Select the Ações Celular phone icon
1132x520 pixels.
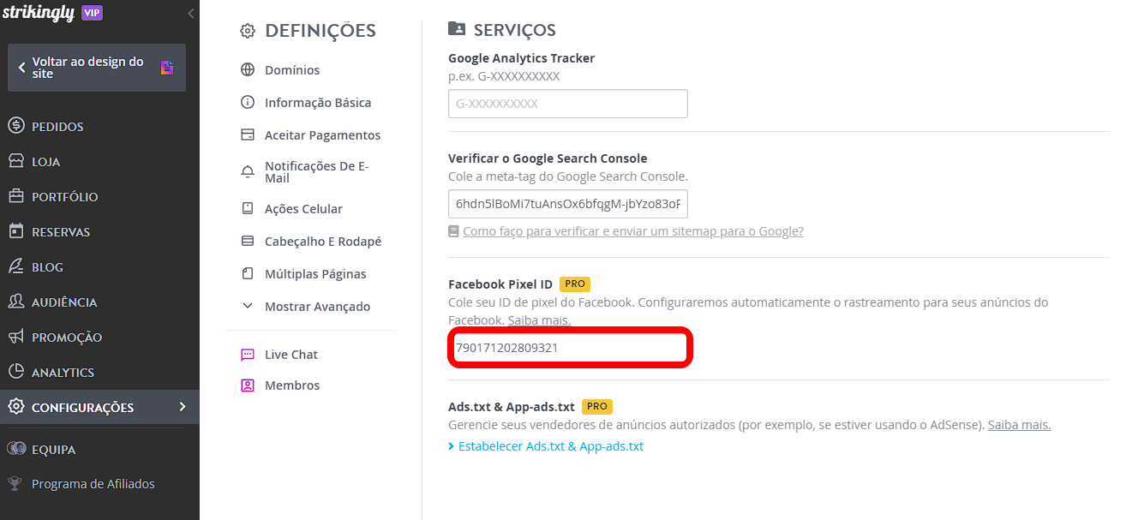coord(248,209)
